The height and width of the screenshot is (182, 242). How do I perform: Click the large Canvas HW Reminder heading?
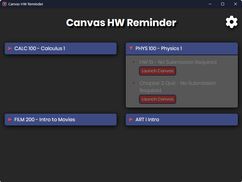click(x=121, y=23)
